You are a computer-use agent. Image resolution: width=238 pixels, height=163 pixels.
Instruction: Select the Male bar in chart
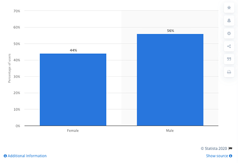click(170, 80)
